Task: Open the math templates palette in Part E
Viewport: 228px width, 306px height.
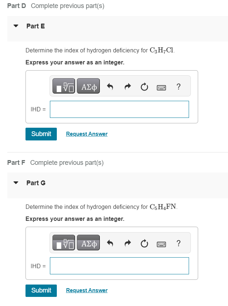Action: click(x=63, y=86)
